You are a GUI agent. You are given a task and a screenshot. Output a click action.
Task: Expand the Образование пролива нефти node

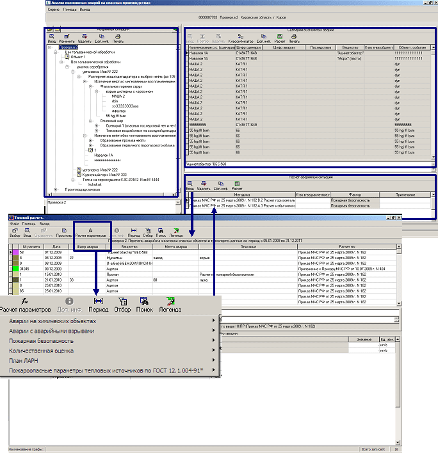(x=91, y=140)
